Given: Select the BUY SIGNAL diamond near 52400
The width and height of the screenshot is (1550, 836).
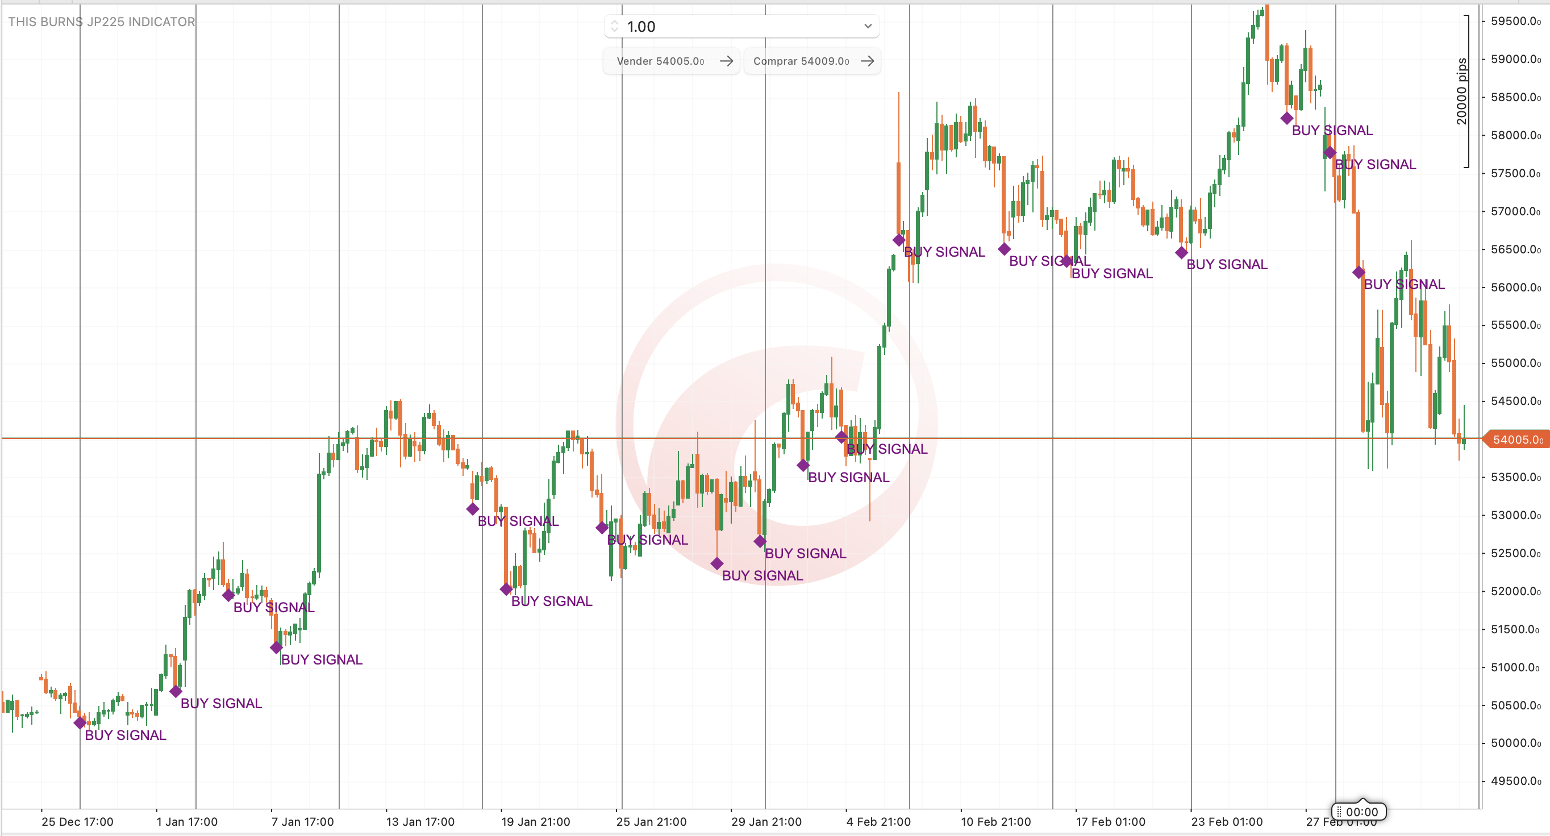Looking at the screenshot, I should point(716,563).
